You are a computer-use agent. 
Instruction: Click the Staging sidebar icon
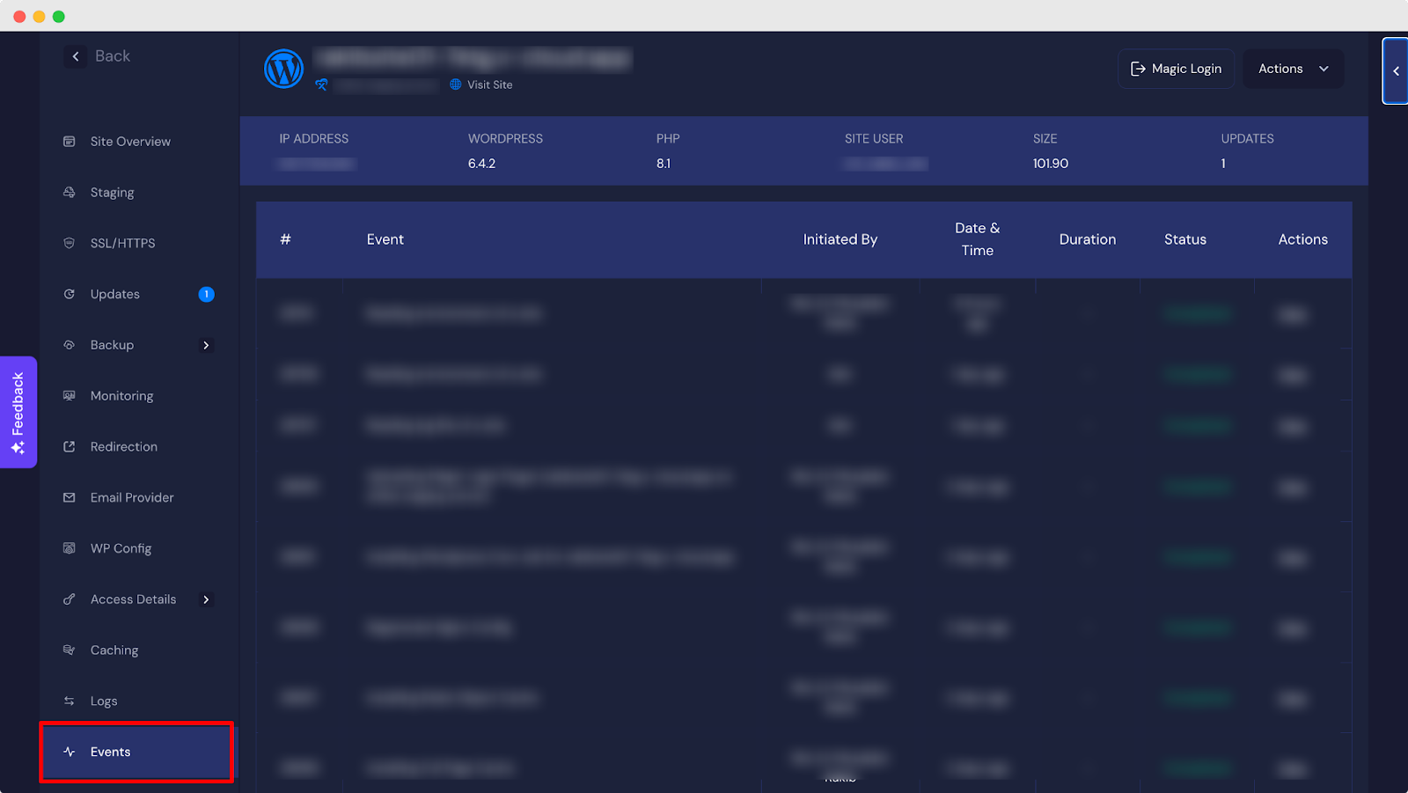[70, 193]
